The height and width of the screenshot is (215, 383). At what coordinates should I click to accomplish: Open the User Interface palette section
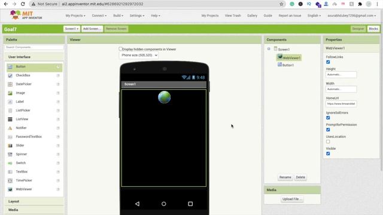[x=34, y=57]
